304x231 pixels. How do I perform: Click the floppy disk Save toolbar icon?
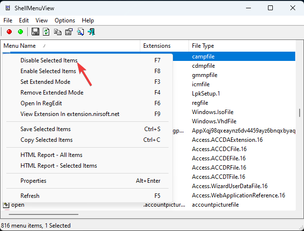[36, 32]
